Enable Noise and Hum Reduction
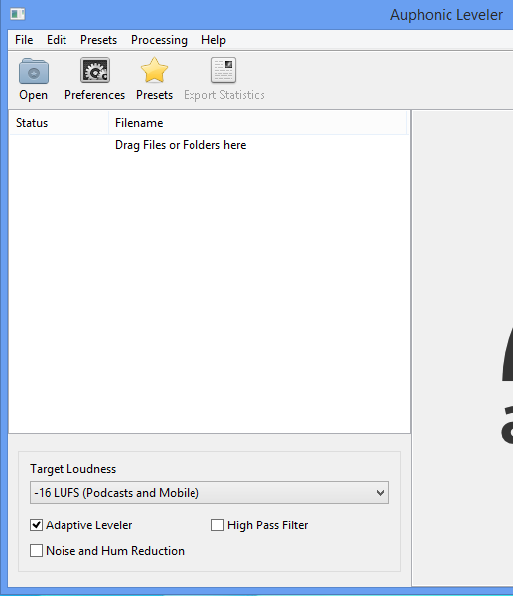513x596 pixels. pos(36,550)
